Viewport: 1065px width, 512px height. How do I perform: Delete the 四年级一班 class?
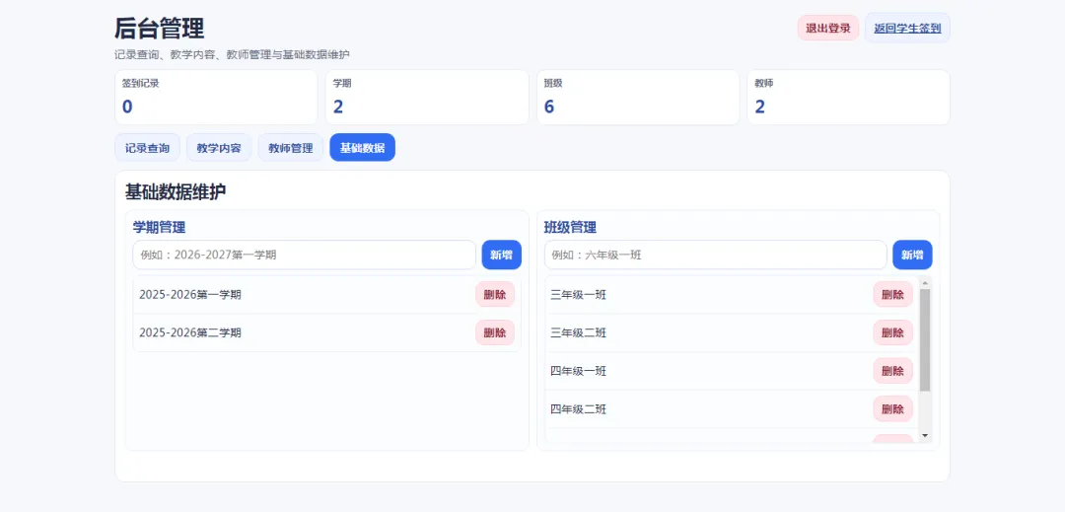click(x=892, y=371)
